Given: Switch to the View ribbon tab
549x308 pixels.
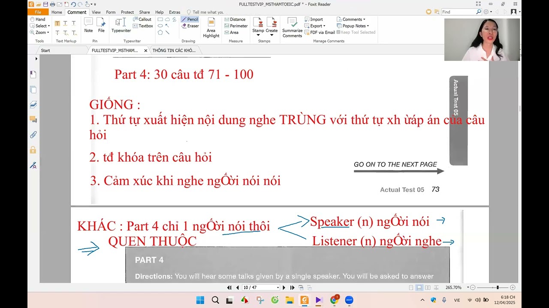Looking at the screenshot, I should 96,12.
